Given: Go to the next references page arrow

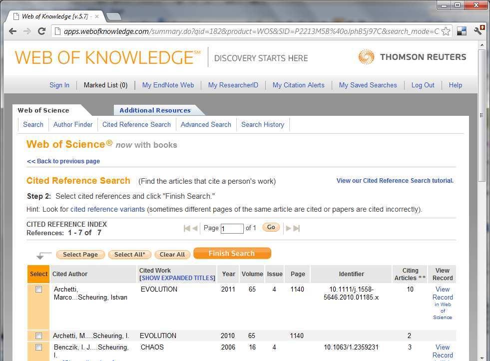Looking at the screenshot, I should coord(288,228).
